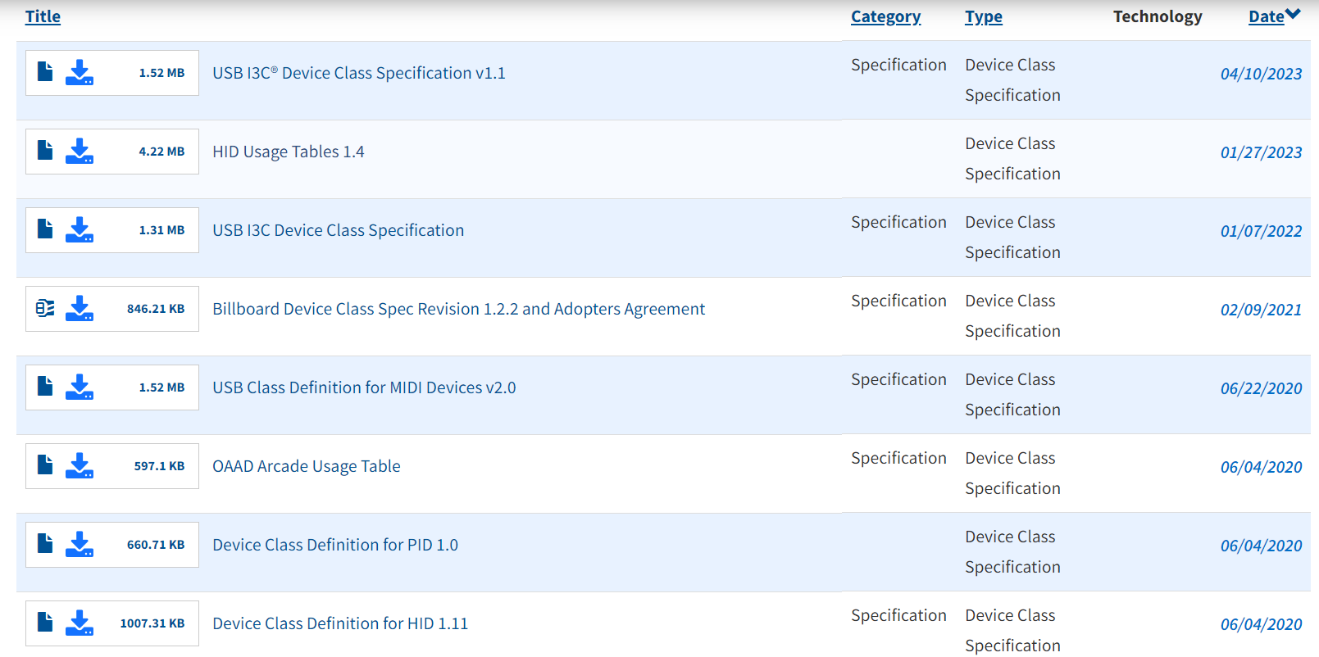Click the document icon beside HID Usage Tables

[x=45, y=152]
